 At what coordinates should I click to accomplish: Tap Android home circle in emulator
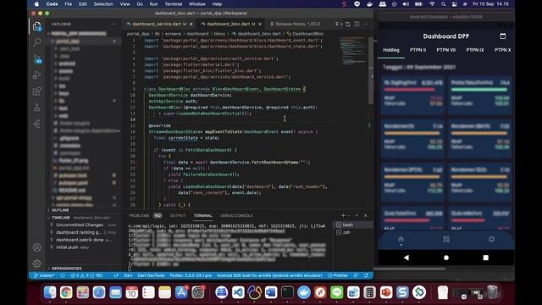click(x=446, y=258)
